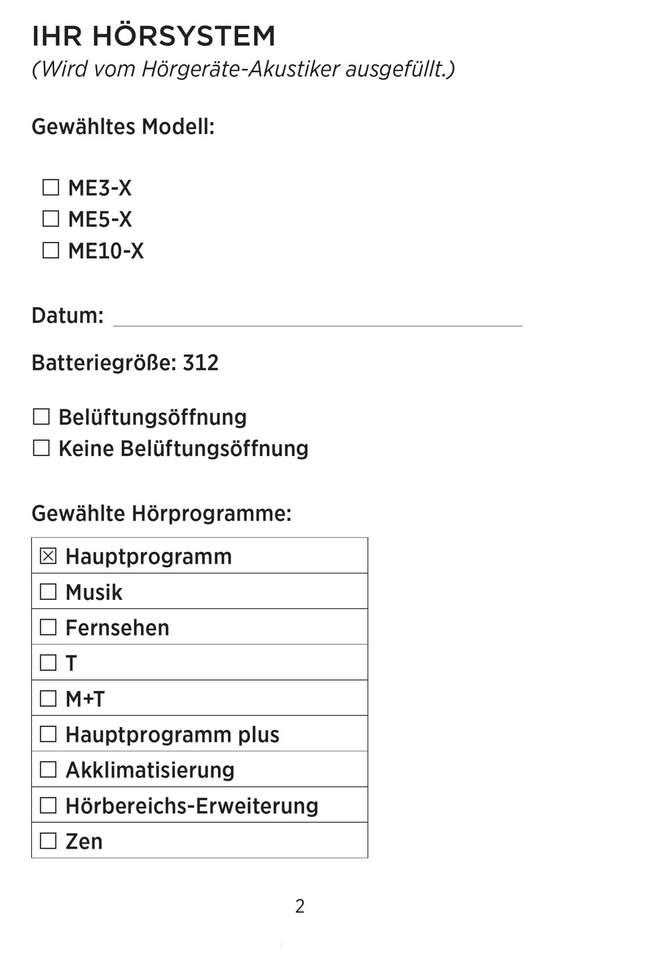Click the IHR HÖRSYSTEM heading
The width and height of the screenshot is (660, 955).
[x=154, y=36]
